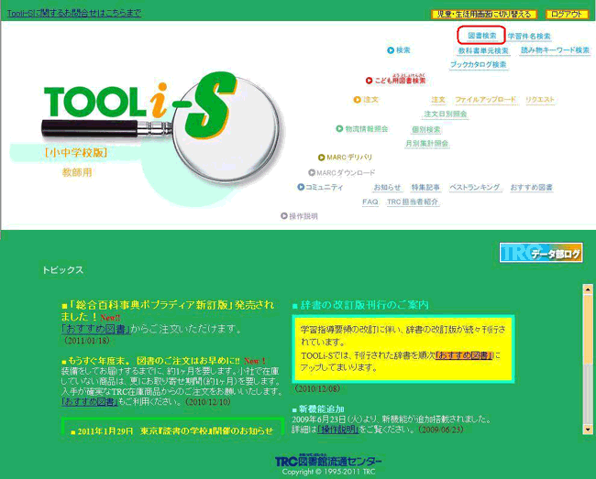Open おすすめ図書 link in Community menu
Screen dimensions: 596x479
coord(532,187)
